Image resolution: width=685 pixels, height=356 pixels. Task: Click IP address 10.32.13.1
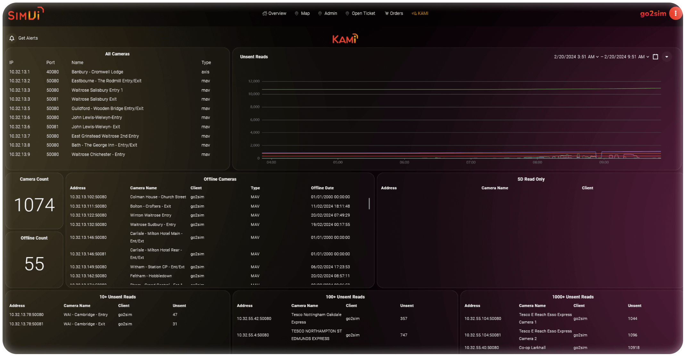pyautogui.click(x=20, y=72)
